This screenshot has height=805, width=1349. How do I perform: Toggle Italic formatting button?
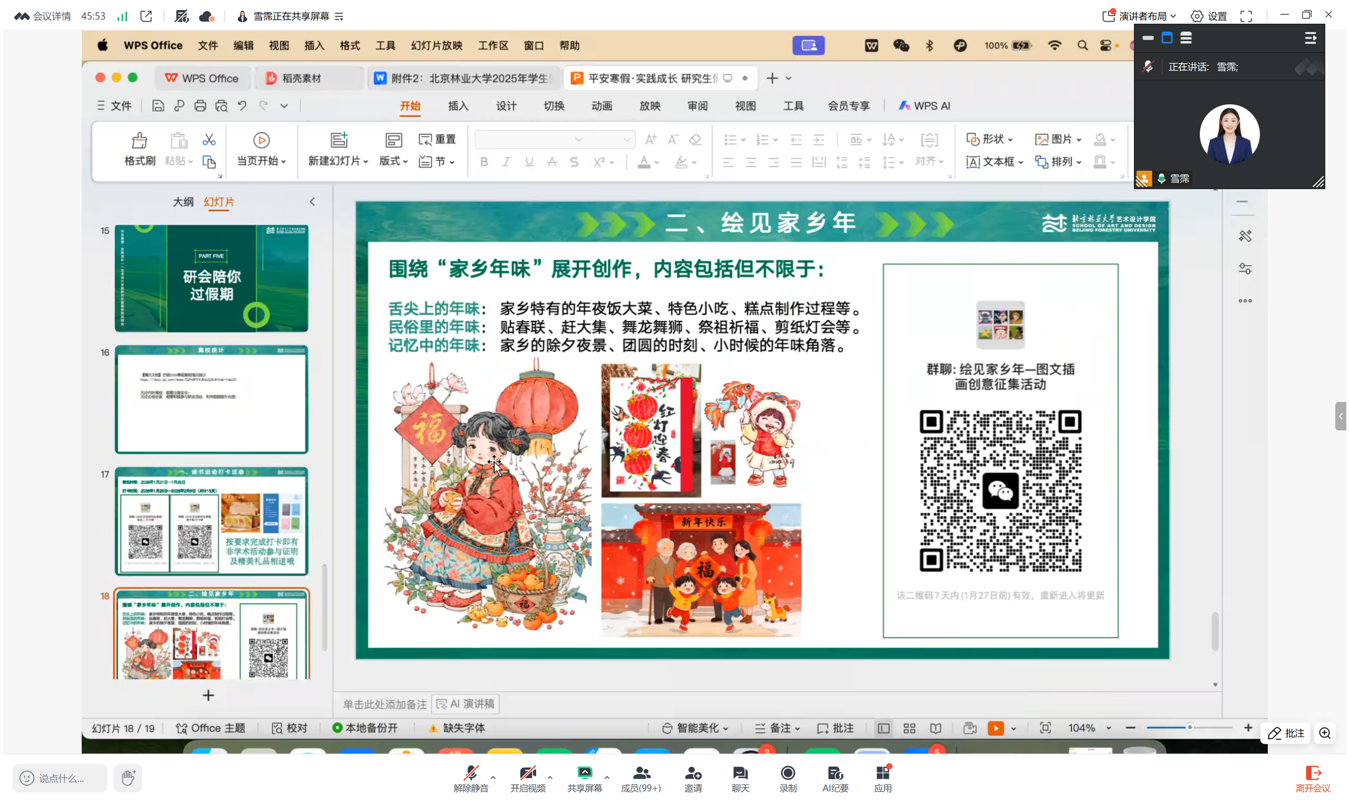507,162
